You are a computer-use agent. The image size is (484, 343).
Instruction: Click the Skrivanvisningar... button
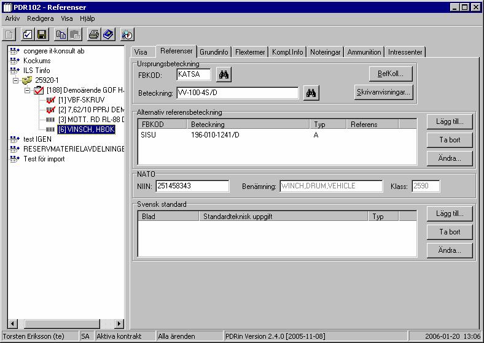click(x=383, y=92)
